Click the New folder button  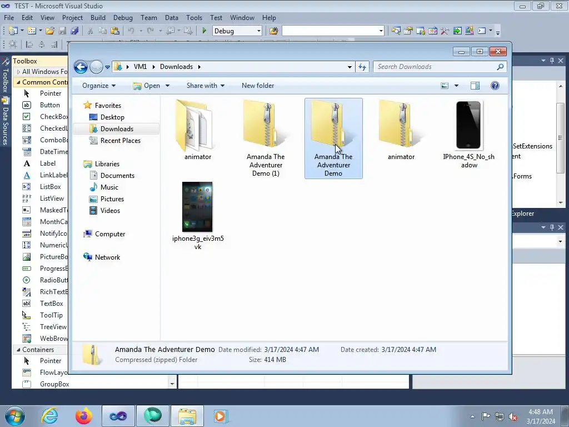coord(258,86)
